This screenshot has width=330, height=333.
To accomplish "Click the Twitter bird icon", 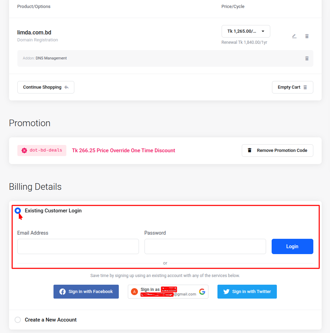I will click(226, 292).
